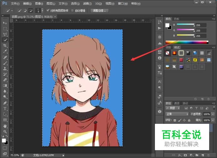Viewport: 217px width, 158px height.
Task: Open the 3D cube panel icon
Action: tap(160, 112)
